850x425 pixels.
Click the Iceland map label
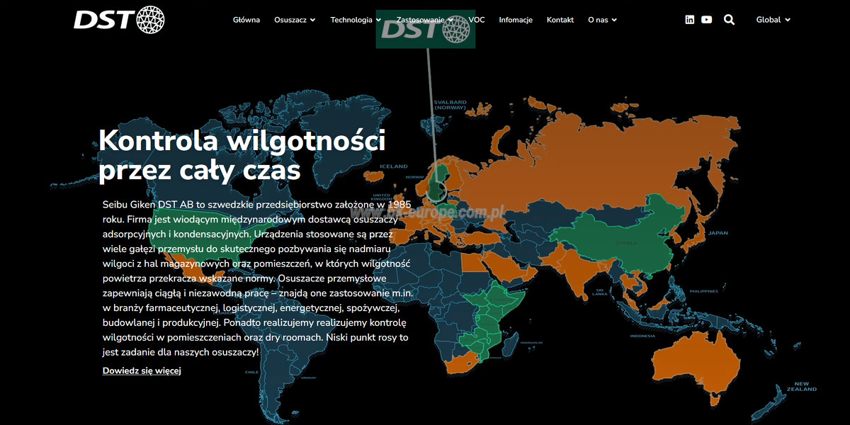pyautogui.click(x=394, y=166)
